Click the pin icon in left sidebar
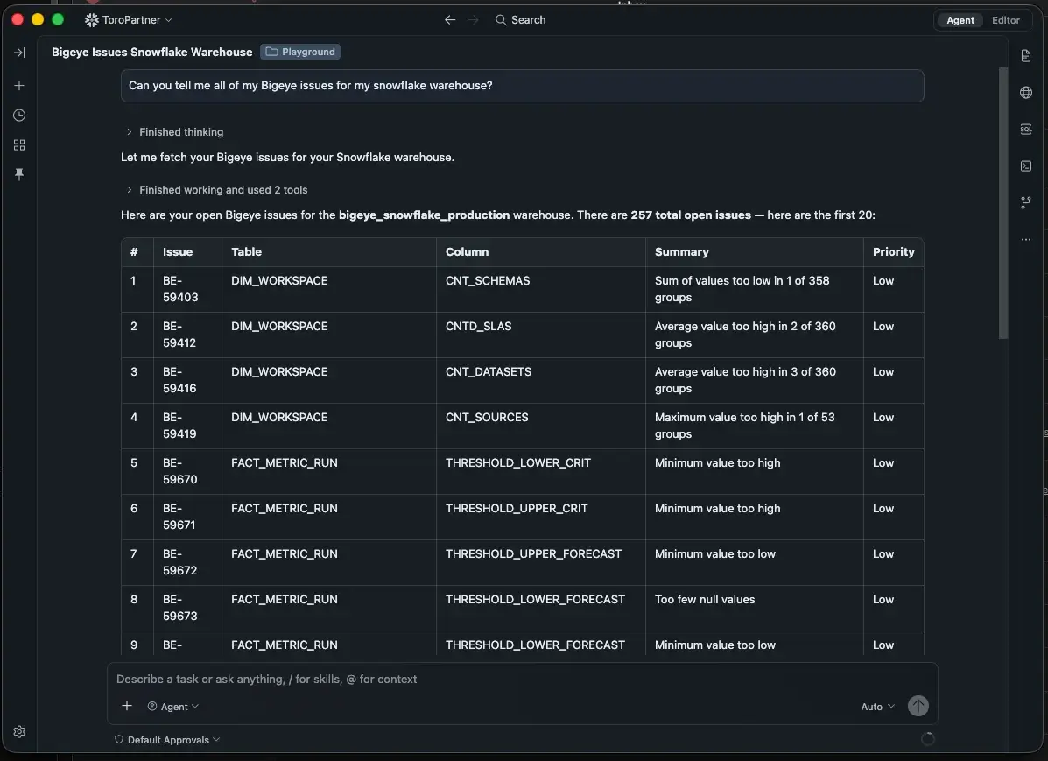1048x761 pixels. (x=19, y=174)
